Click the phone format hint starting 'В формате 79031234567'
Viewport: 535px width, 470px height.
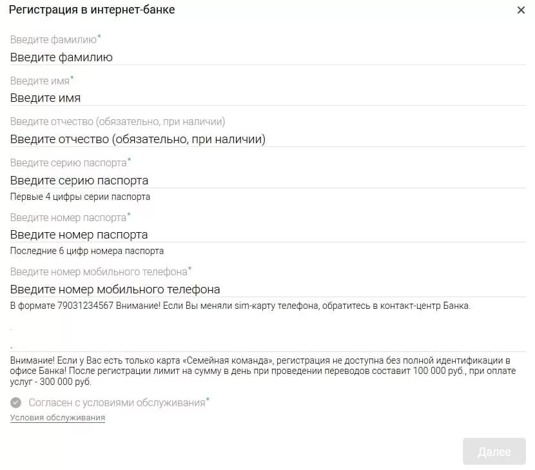(x=240, y=306)
